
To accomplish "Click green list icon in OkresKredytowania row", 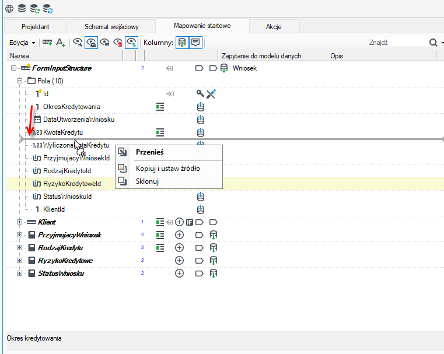I will (x=160, y=107).
